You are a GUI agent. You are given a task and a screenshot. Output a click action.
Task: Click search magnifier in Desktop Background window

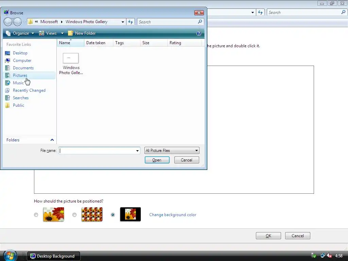[x=343, y=12]
